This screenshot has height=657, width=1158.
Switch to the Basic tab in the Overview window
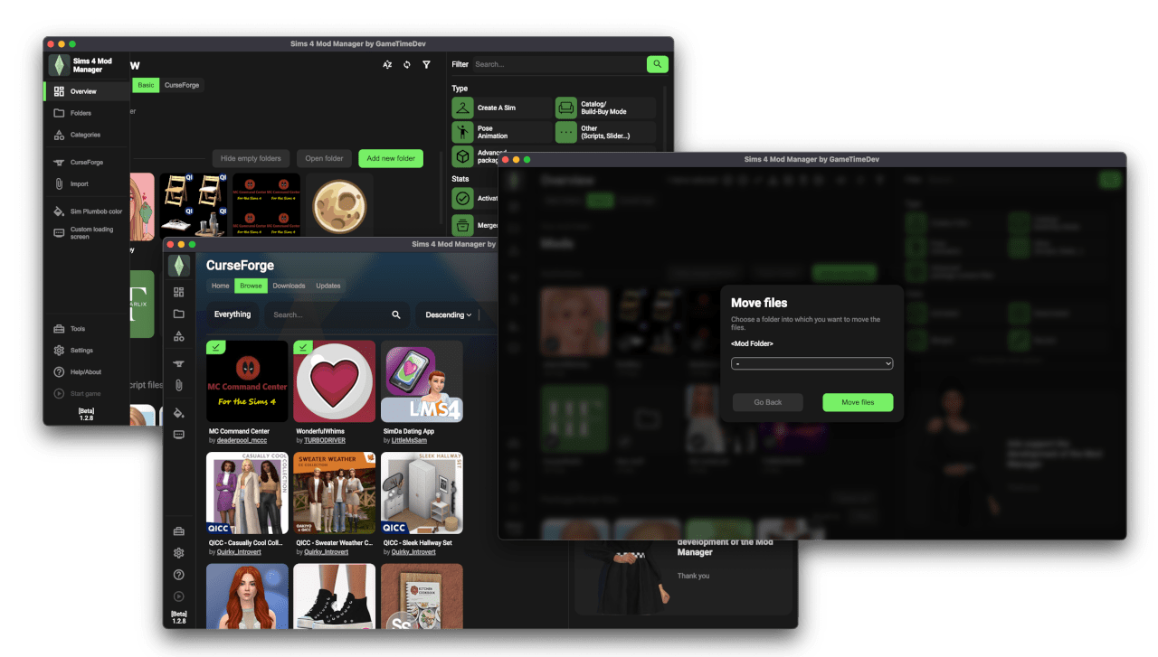pos(147,85)
